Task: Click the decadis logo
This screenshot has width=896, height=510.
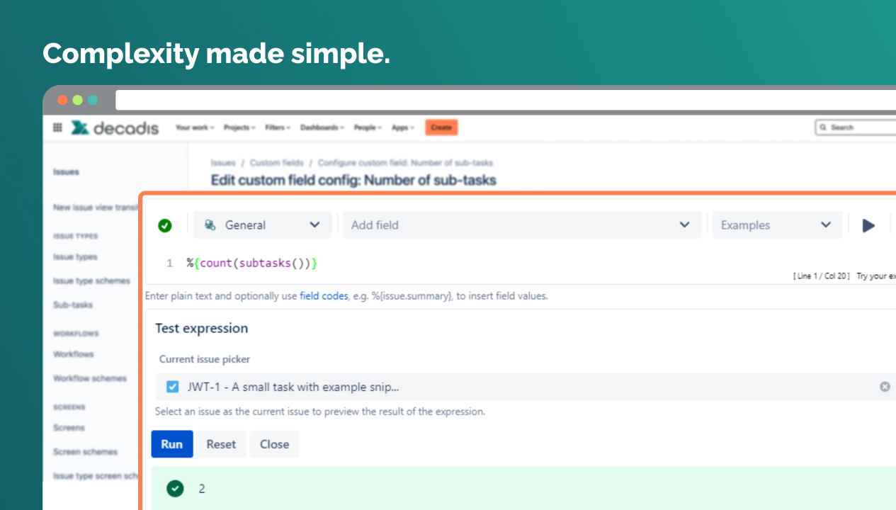Action: [115, 128]
